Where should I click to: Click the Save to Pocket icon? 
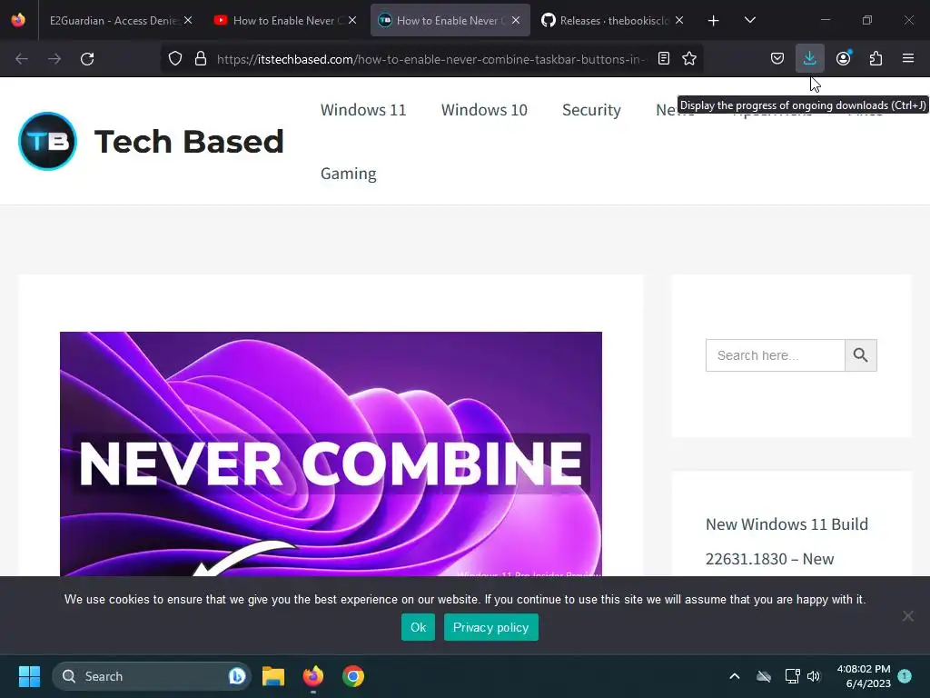(x=777, y=58)
